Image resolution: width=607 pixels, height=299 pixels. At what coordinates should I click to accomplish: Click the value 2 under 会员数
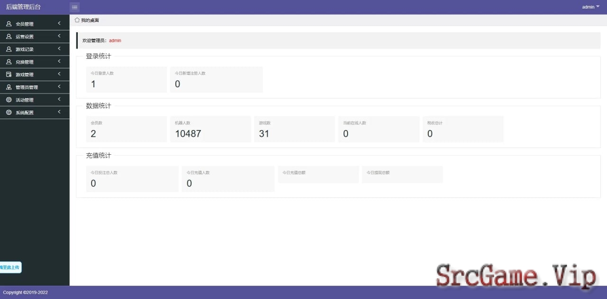pyautogui.click(x=93, y=133)
